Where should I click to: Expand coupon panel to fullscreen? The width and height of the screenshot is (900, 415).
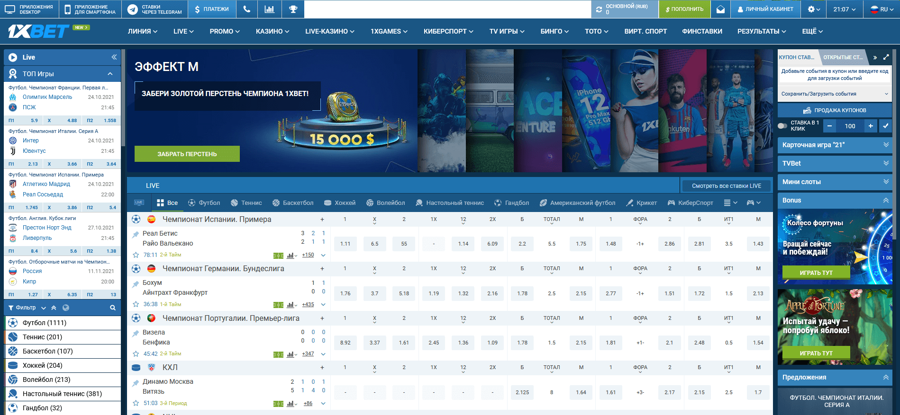[886, 57]
